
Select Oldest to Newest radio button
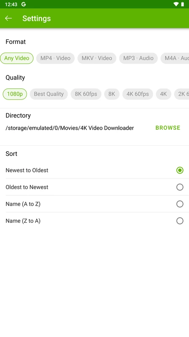[180, 187]
